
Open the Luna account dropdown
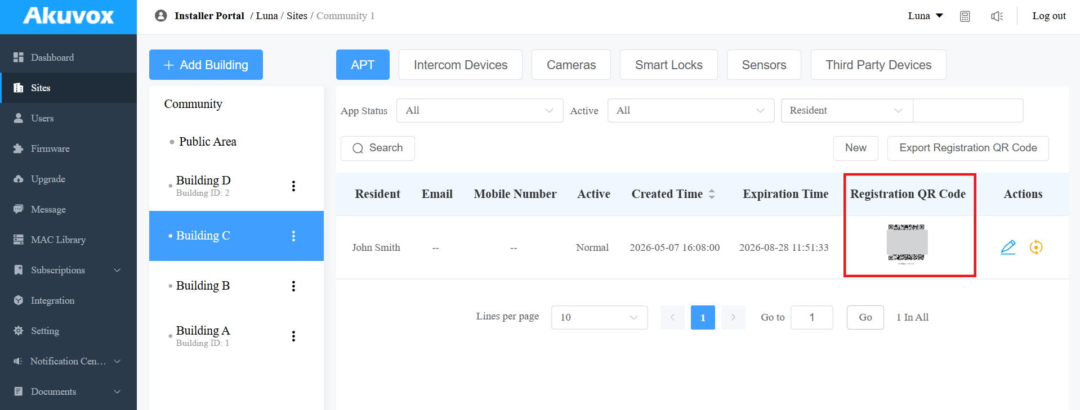(925, 16)
